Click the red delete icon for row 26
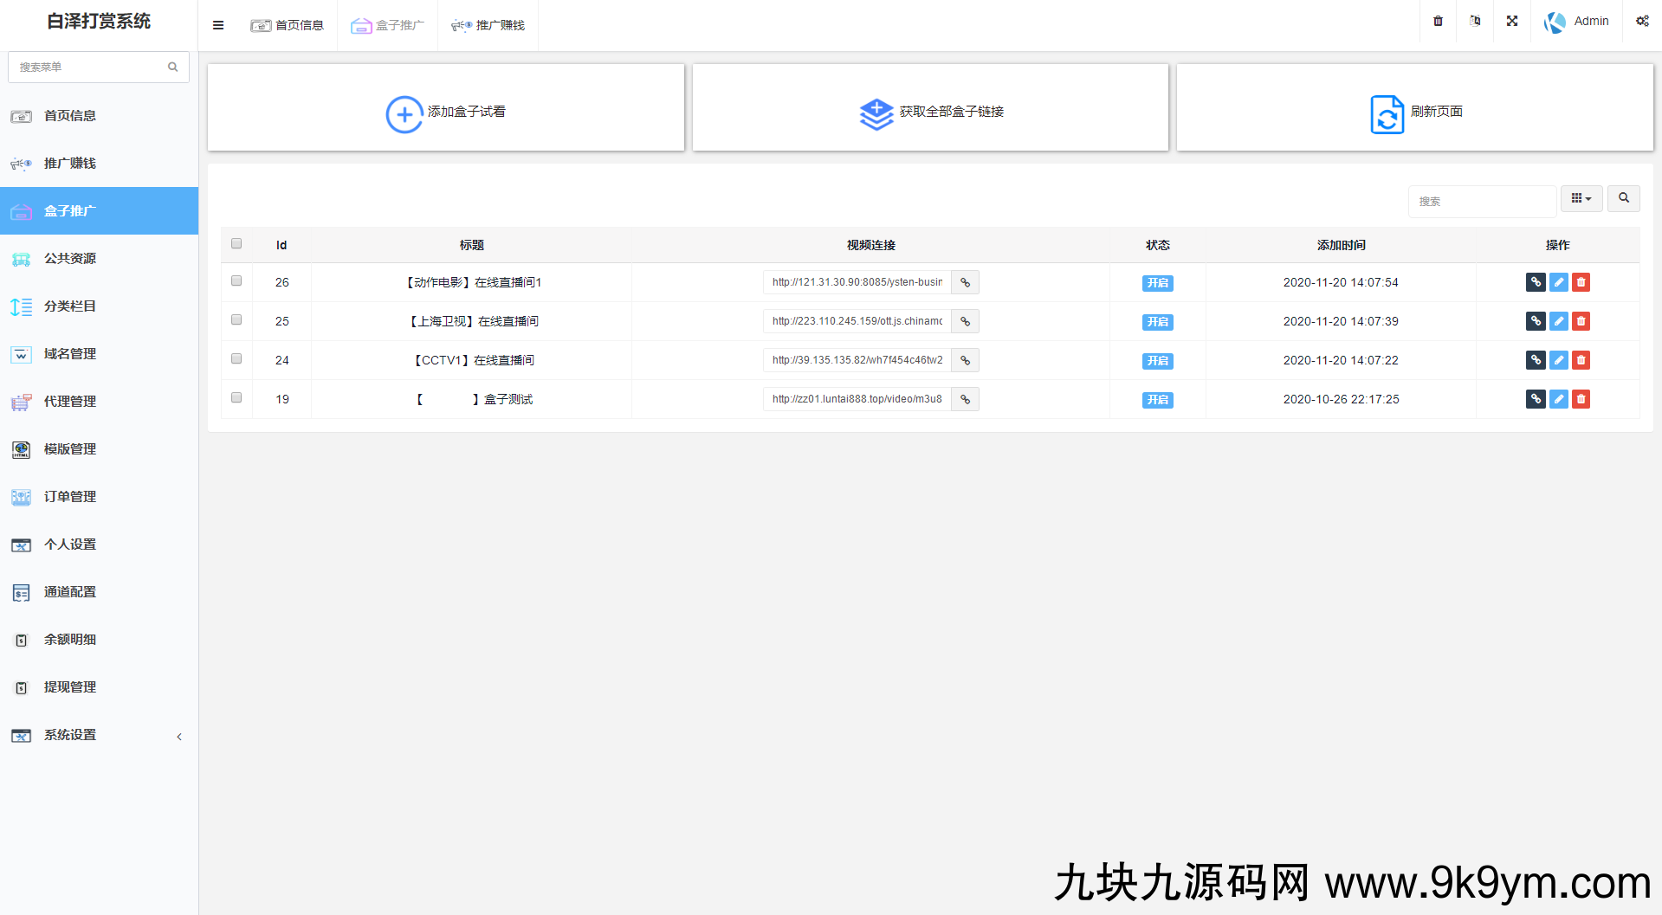Viewport: 1662px width, 915px height. 1581,282
